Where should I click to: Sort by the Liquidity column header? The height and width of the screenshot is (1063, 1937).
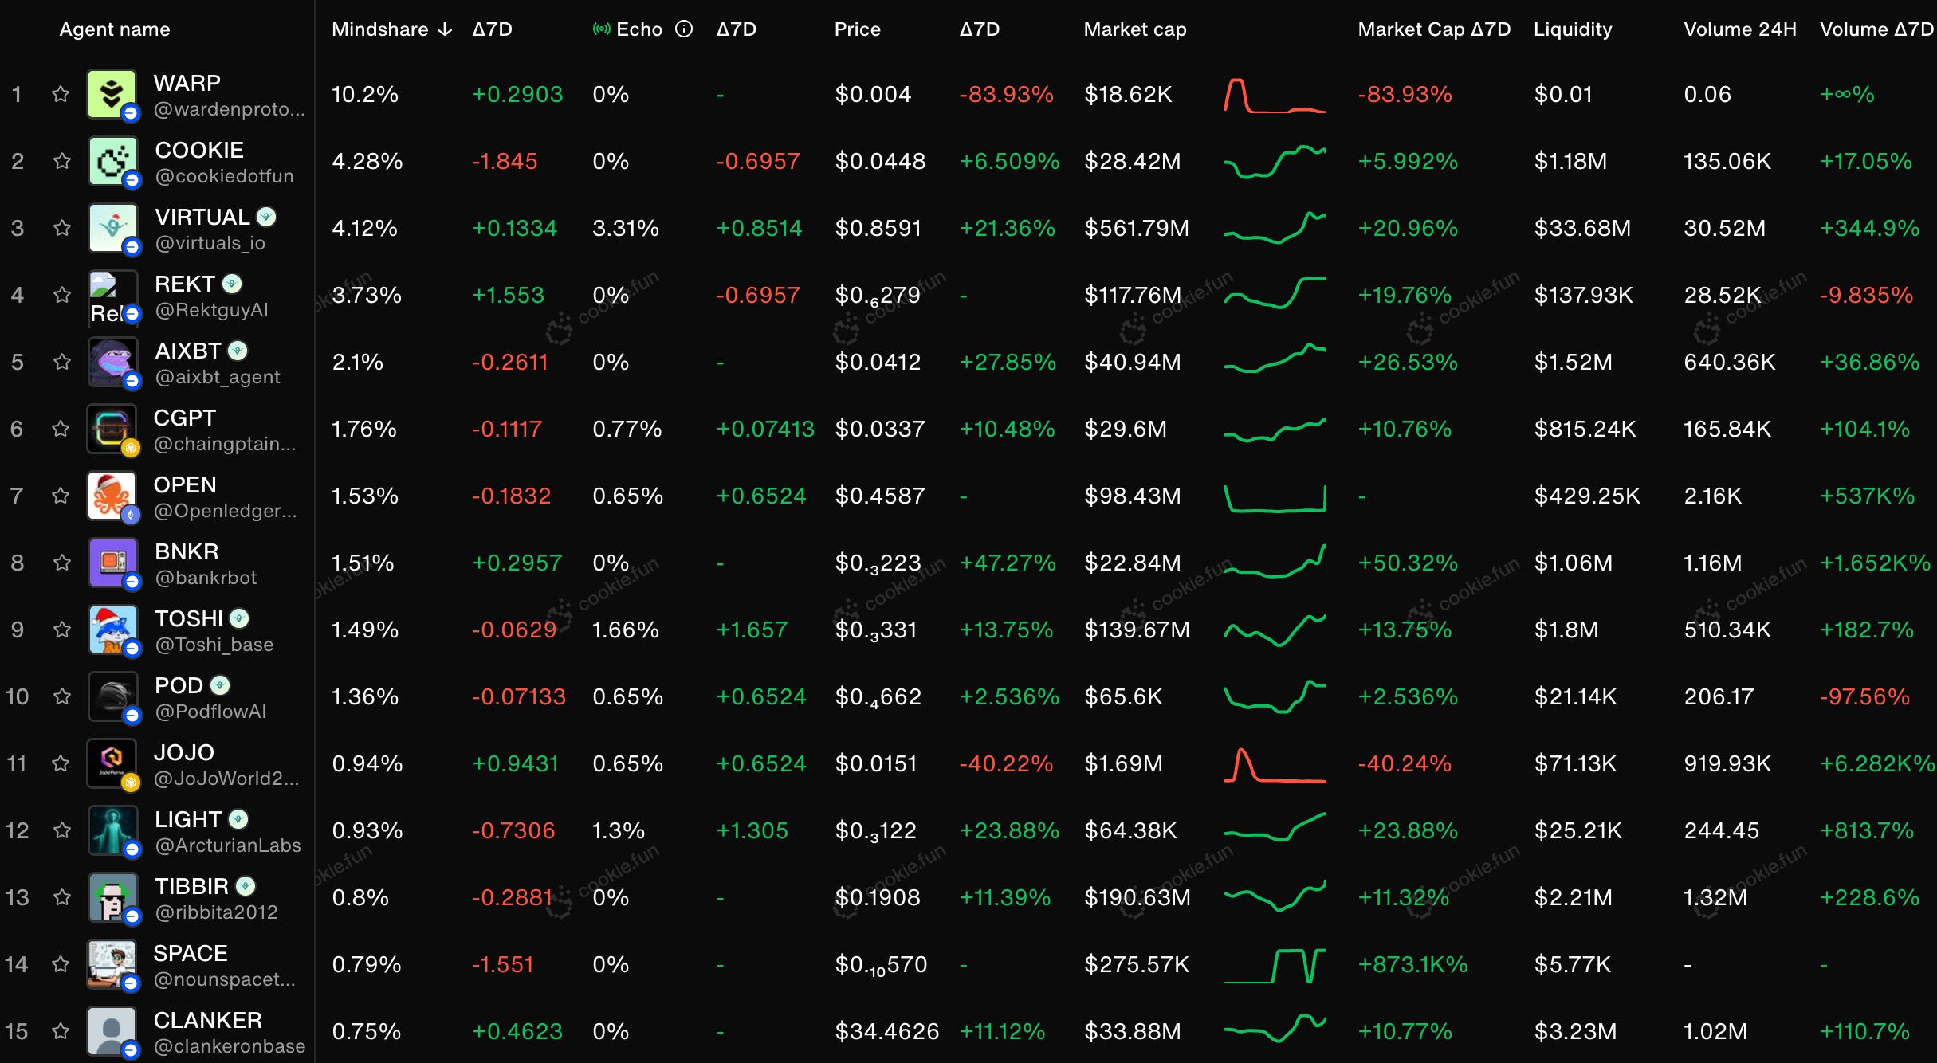[x=1572, y=29]
